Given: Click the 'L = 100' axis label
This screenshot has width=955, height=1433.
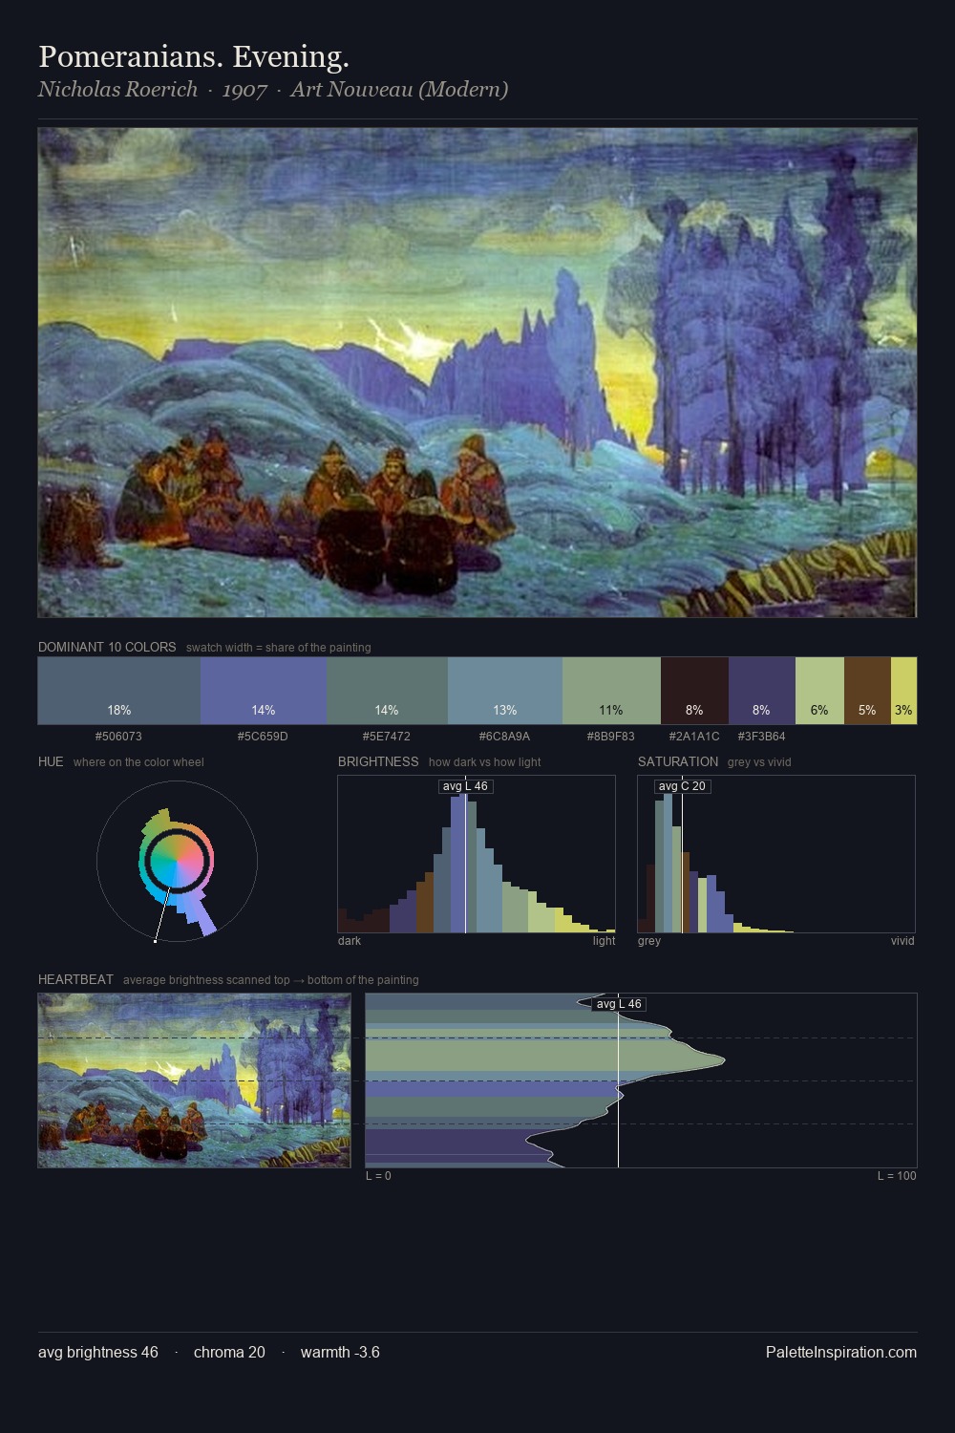Looking at the screenshot, I should tap(897, 1176).
